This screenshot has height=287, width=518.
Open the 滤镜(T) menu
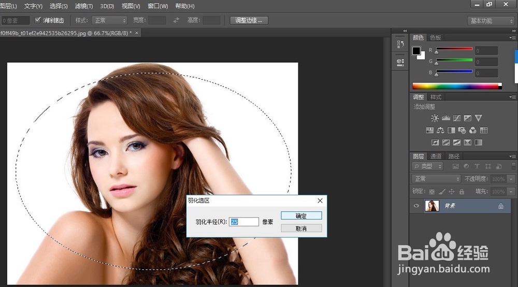84,6
